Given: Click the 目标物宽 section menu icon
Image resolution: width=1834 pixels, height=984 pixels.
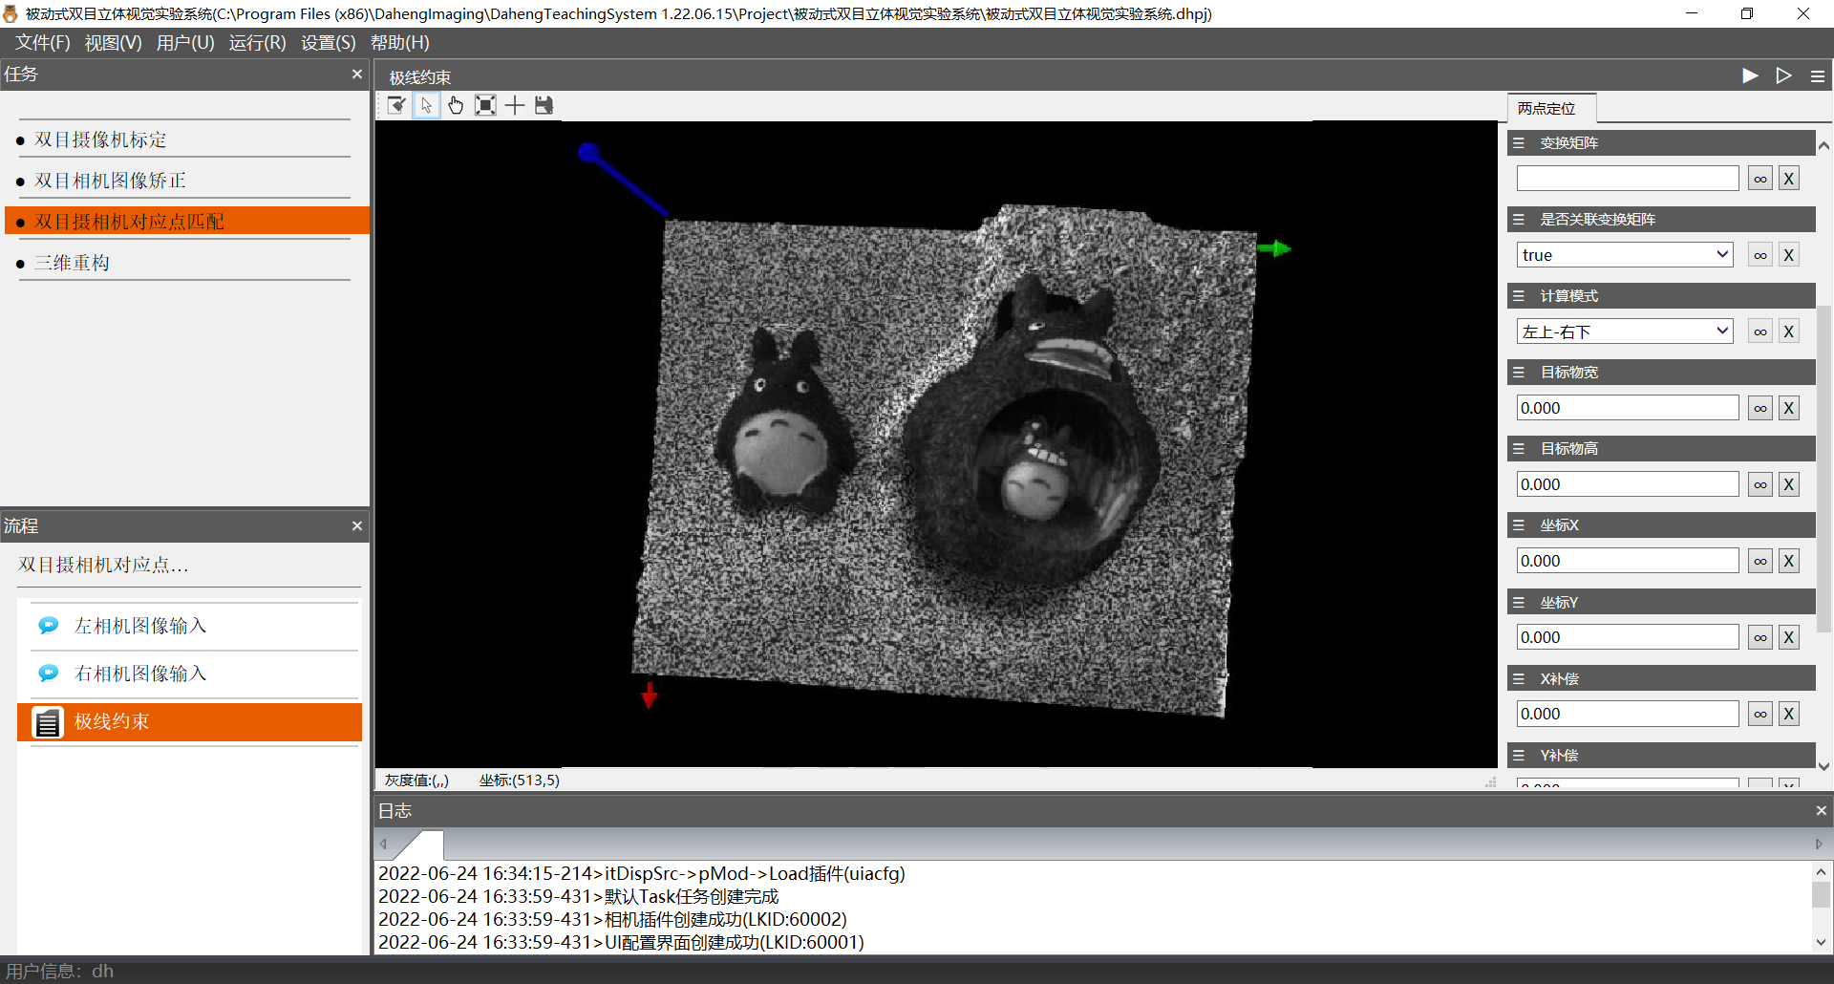Looking at the screenshot, I should [x=1519, y=373].
